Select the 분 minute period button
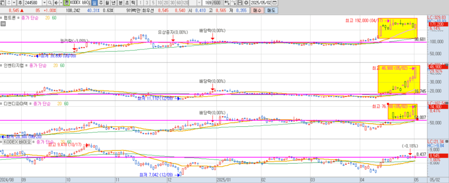 coord(120,3)
